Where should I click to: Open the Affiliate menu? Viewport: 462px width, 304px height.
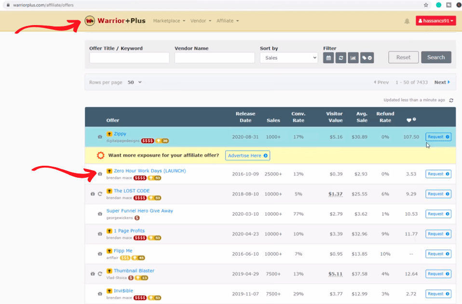(x=228, y=21)
